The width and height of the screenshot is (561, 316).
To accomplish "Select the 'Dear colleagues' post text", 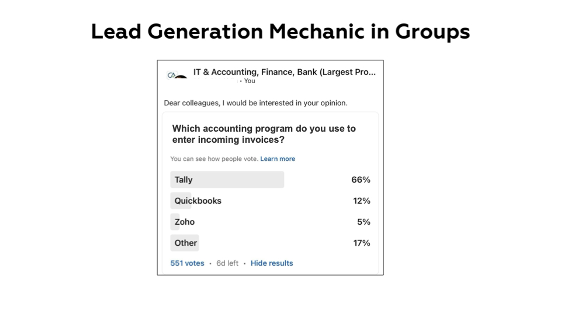I will tap(255, 103).
